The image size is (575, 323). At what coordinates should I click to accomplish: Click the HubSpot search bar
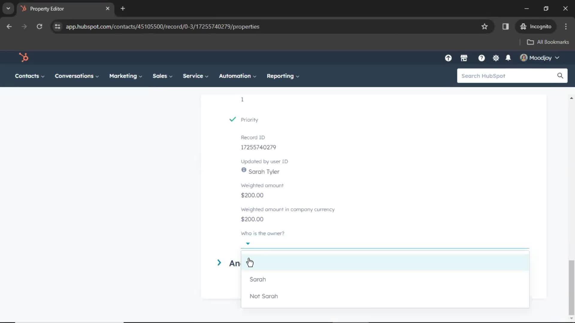click(509, 75)
